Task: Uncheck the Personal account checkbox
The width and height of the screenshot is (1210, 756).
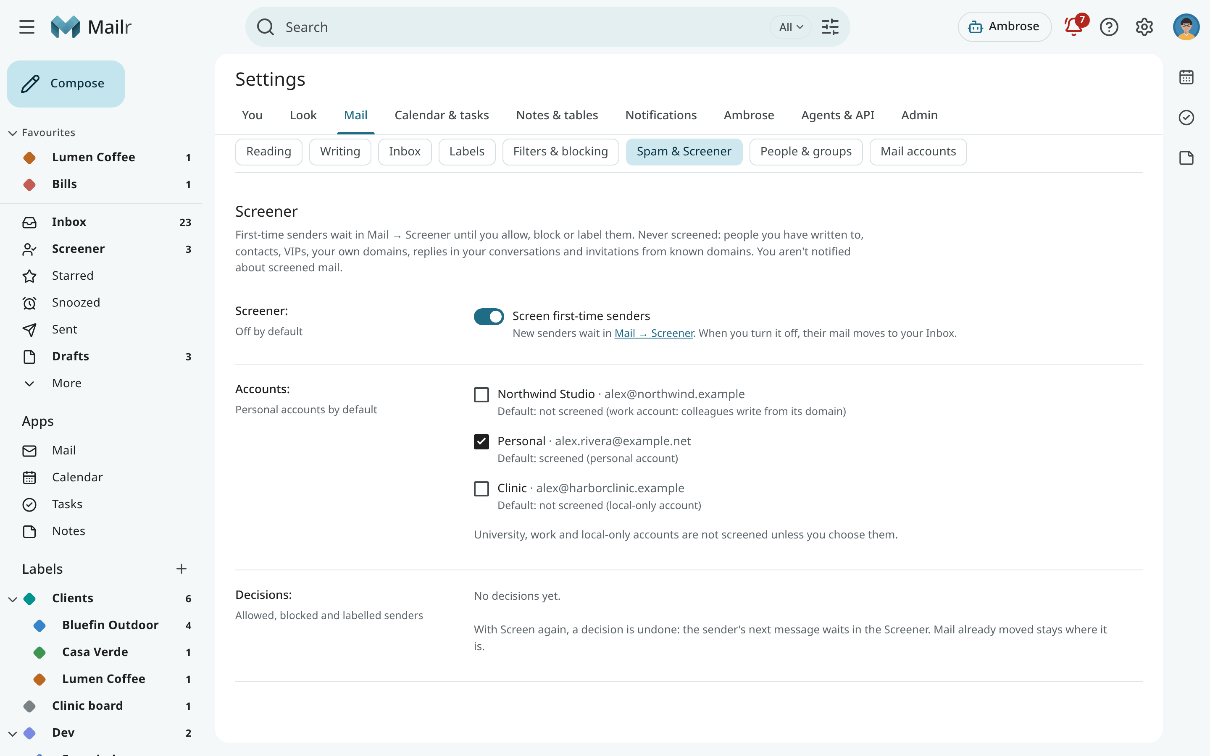Action: click(481, 441)
